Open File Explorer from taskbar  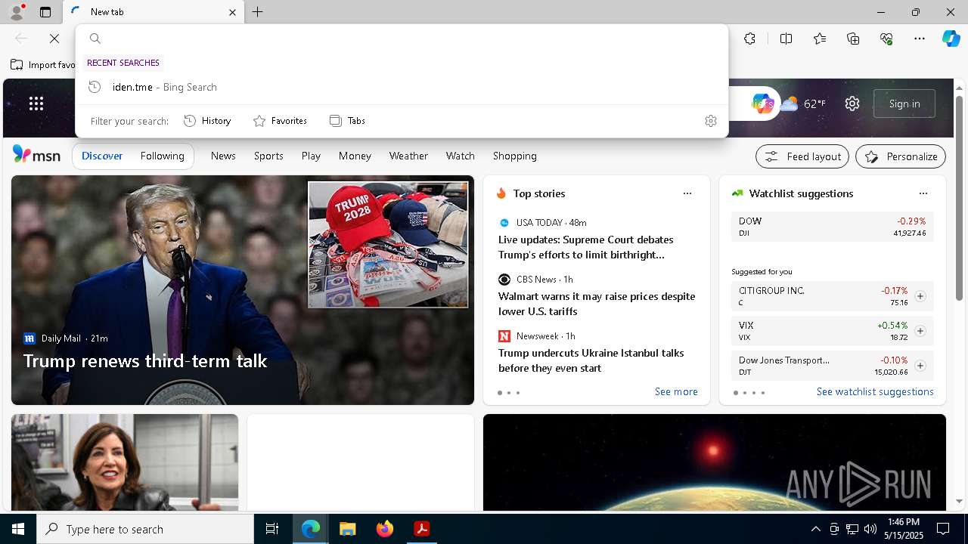pos(348,529)
